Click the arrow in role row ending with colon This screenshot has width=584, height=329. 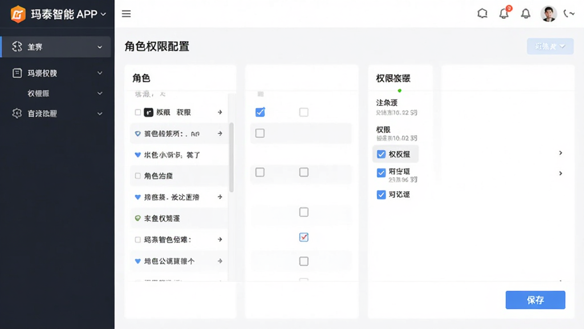[x=220, y=239]
